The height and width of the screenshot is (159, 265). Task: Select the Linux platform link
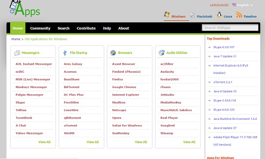coord(228,16)
